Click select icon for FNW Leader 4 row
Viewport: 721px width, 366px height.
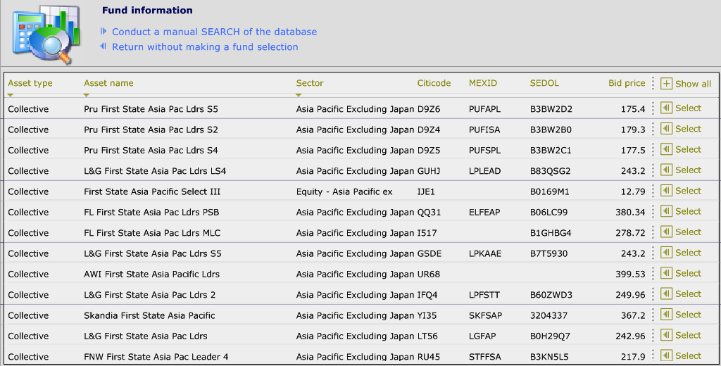pyautogui.click(x=666, y=356)
